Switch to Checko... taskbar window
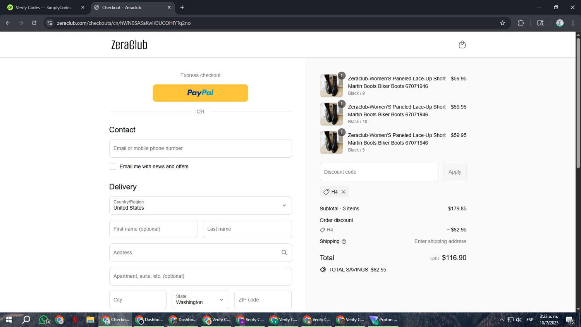 (115, 320)
